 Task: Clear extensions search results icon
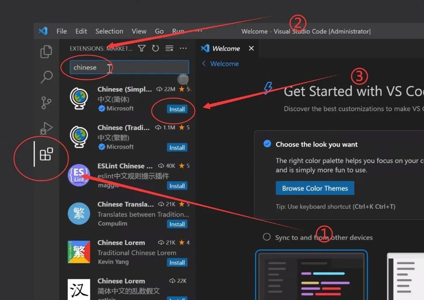tap(169, 48)
